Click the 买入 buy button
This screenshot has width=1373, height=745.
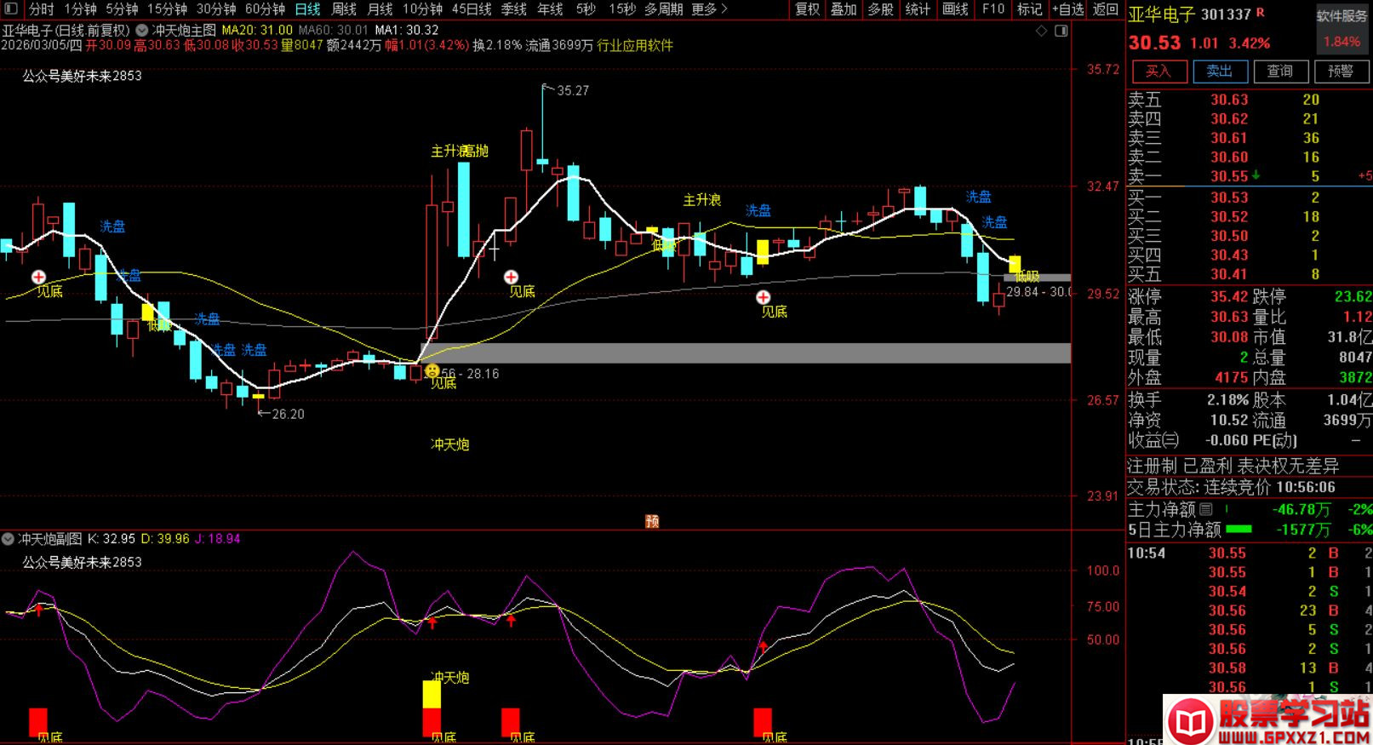1158,72
